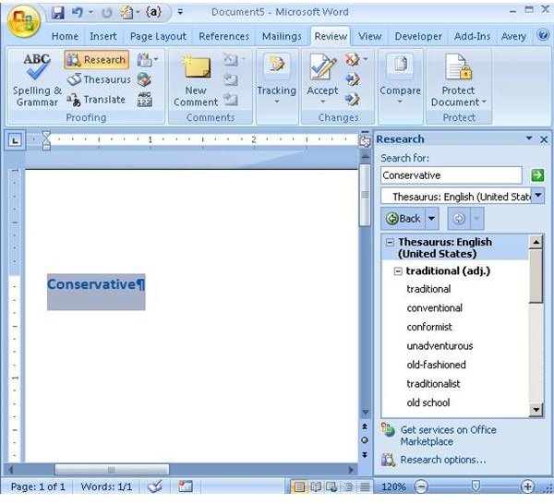Open Research options link
The height and width of the screenshot is (504, 554).
click(443, 460)
